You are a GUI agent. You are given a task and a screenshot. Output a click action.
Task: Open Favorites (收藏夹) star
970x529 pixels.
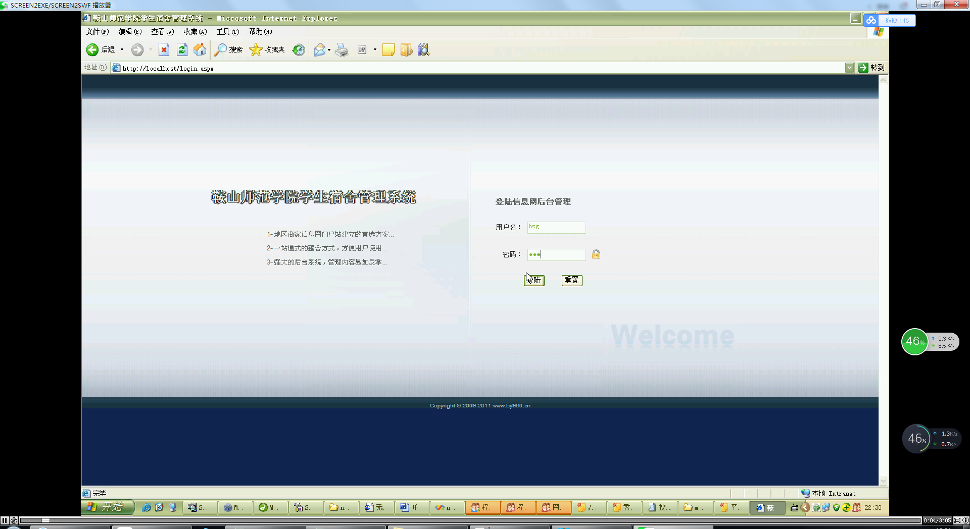tap(256, 49)
